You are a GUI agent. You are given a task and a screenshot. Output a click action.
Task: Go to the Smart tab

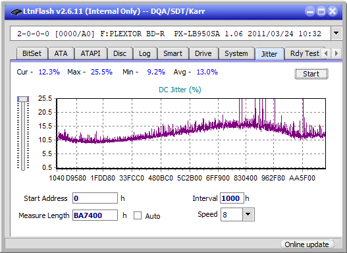pos(173,53)
